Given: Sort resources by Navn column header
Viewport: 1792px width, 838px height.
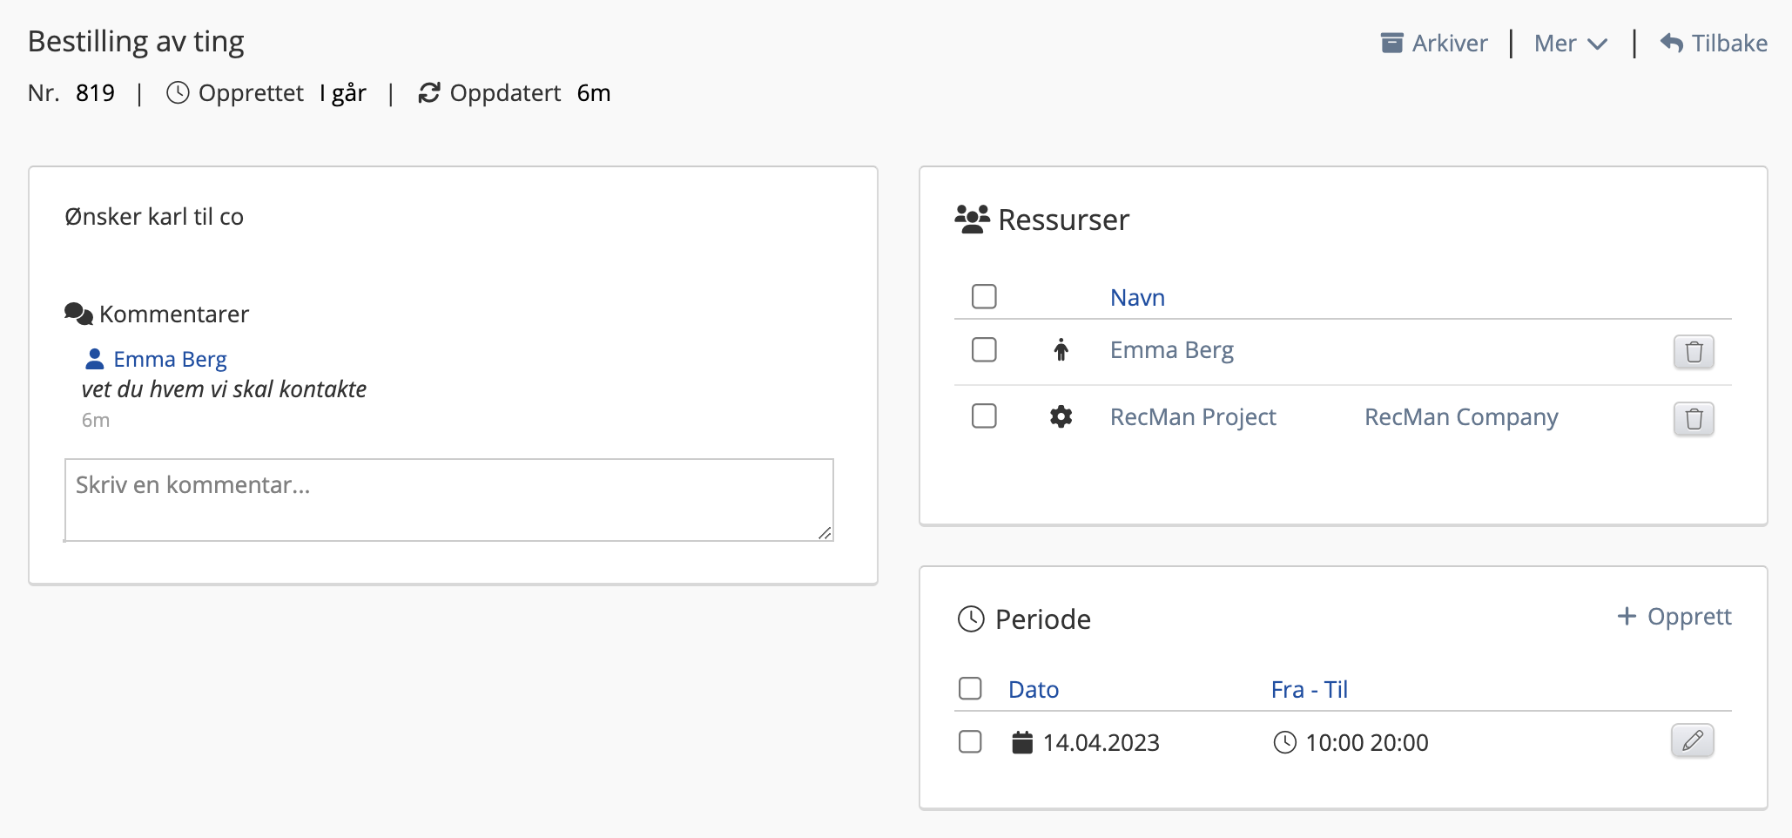Looking at the screenshot, I should [x=1137, y=298].
